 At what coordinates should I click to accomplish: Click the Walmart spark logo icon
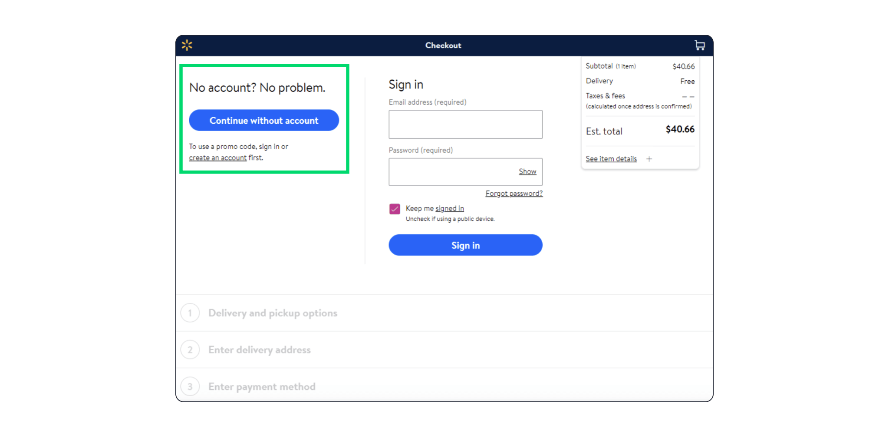click(x=187, y=45)
